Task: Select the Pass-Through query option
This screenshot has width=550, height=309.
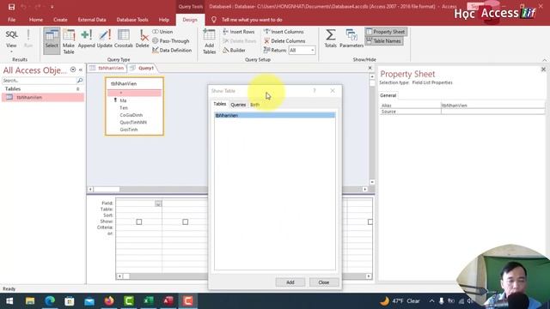Action: 171,41
